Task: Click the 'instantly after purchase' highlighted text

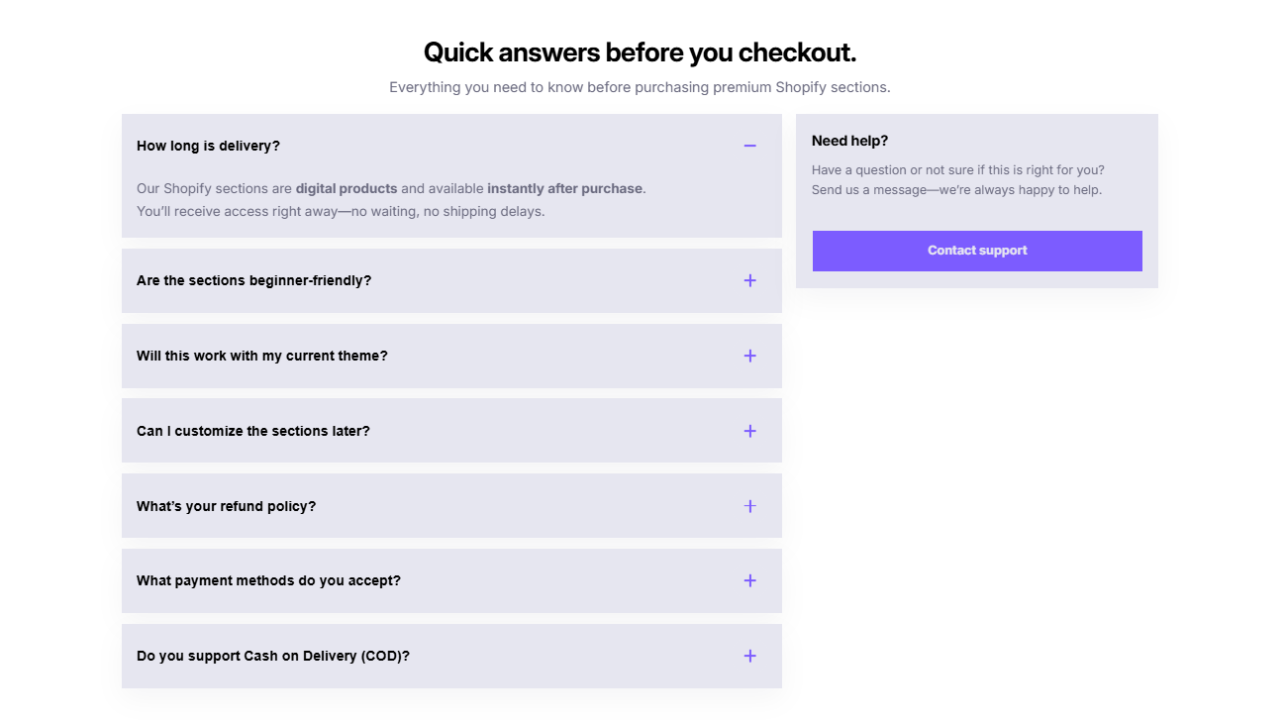Action: [564, 187]
